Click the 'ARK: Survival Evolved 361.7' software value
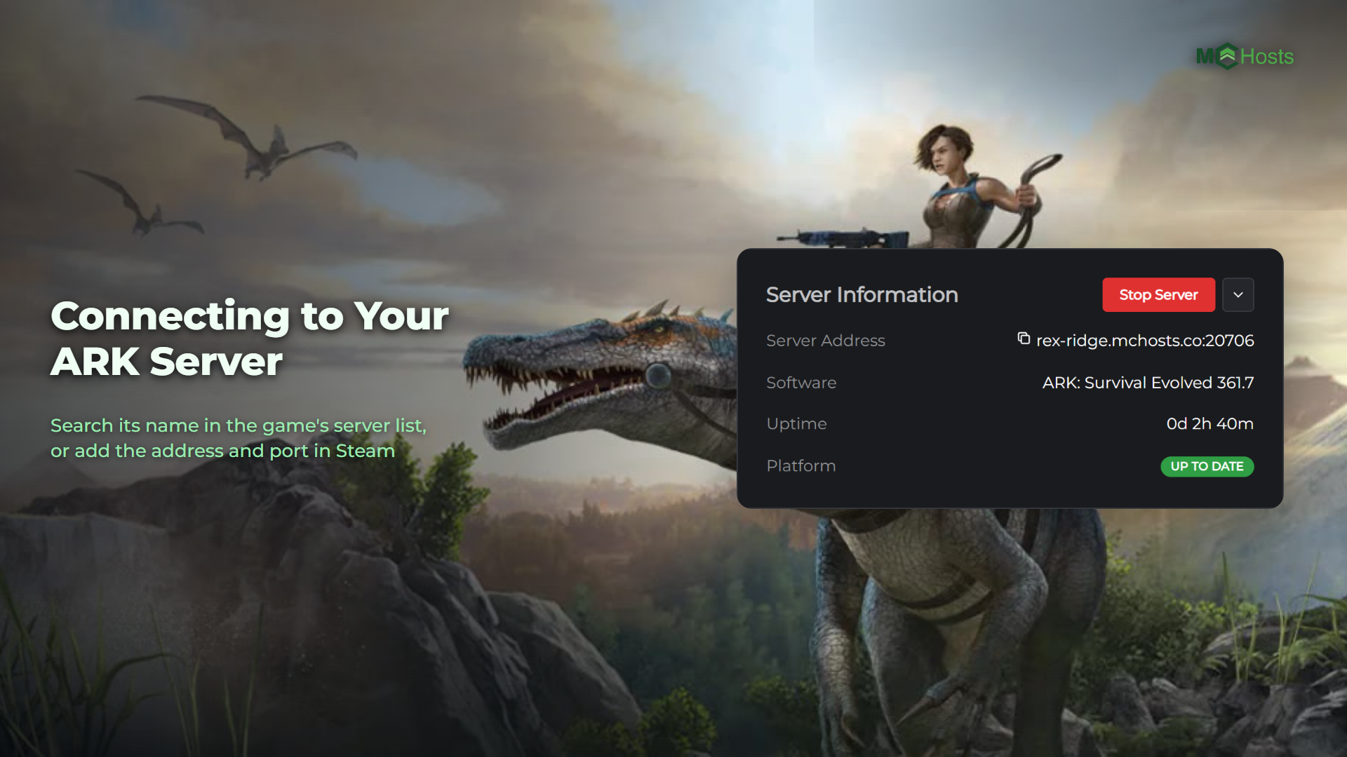1347x757 pixels. (1148, 383)
